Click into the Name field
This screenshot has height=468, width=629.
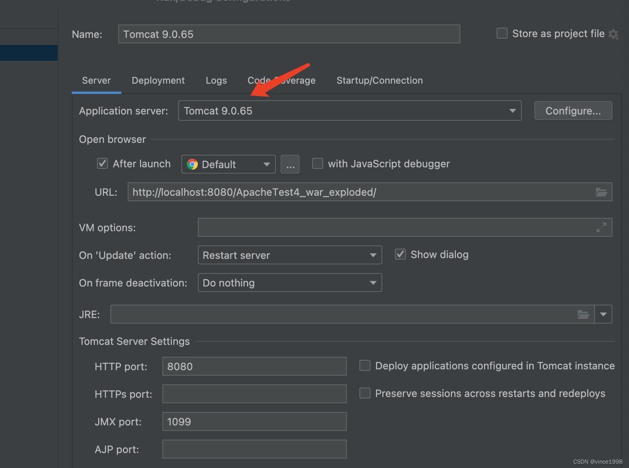pyautogui.click(x=289, y=34)
